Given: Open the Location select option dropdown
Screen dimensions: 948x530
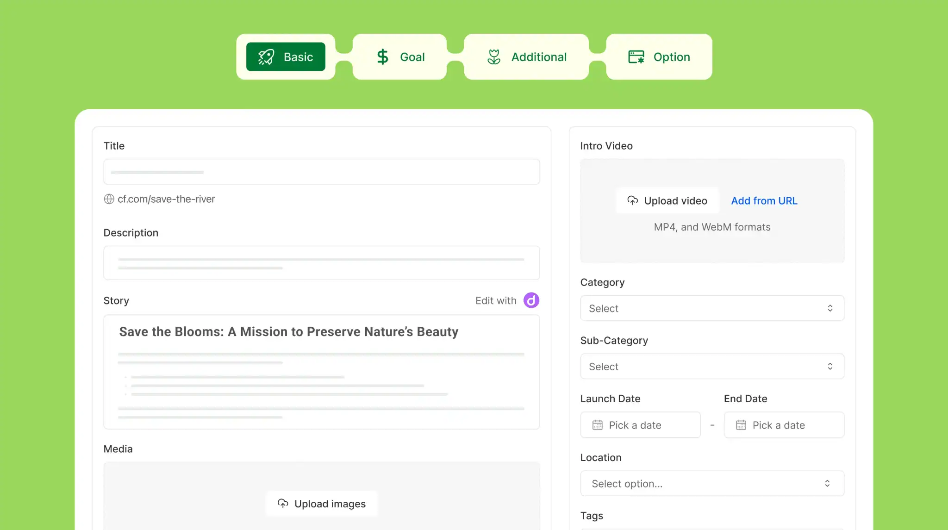Looking at the screenshot, I should 712,484.
